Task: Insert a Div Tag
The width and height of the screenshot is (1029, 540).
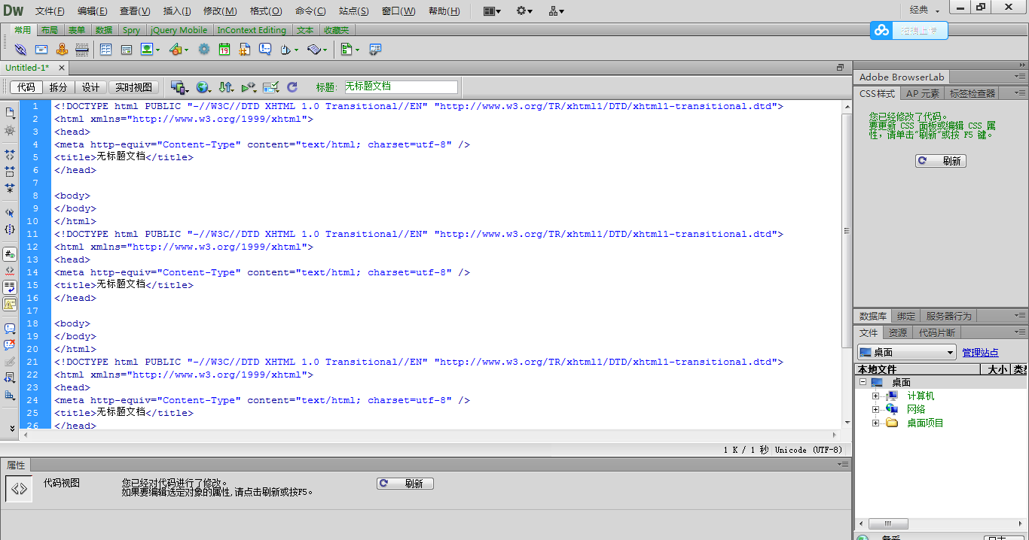Action: pos(126,49)
